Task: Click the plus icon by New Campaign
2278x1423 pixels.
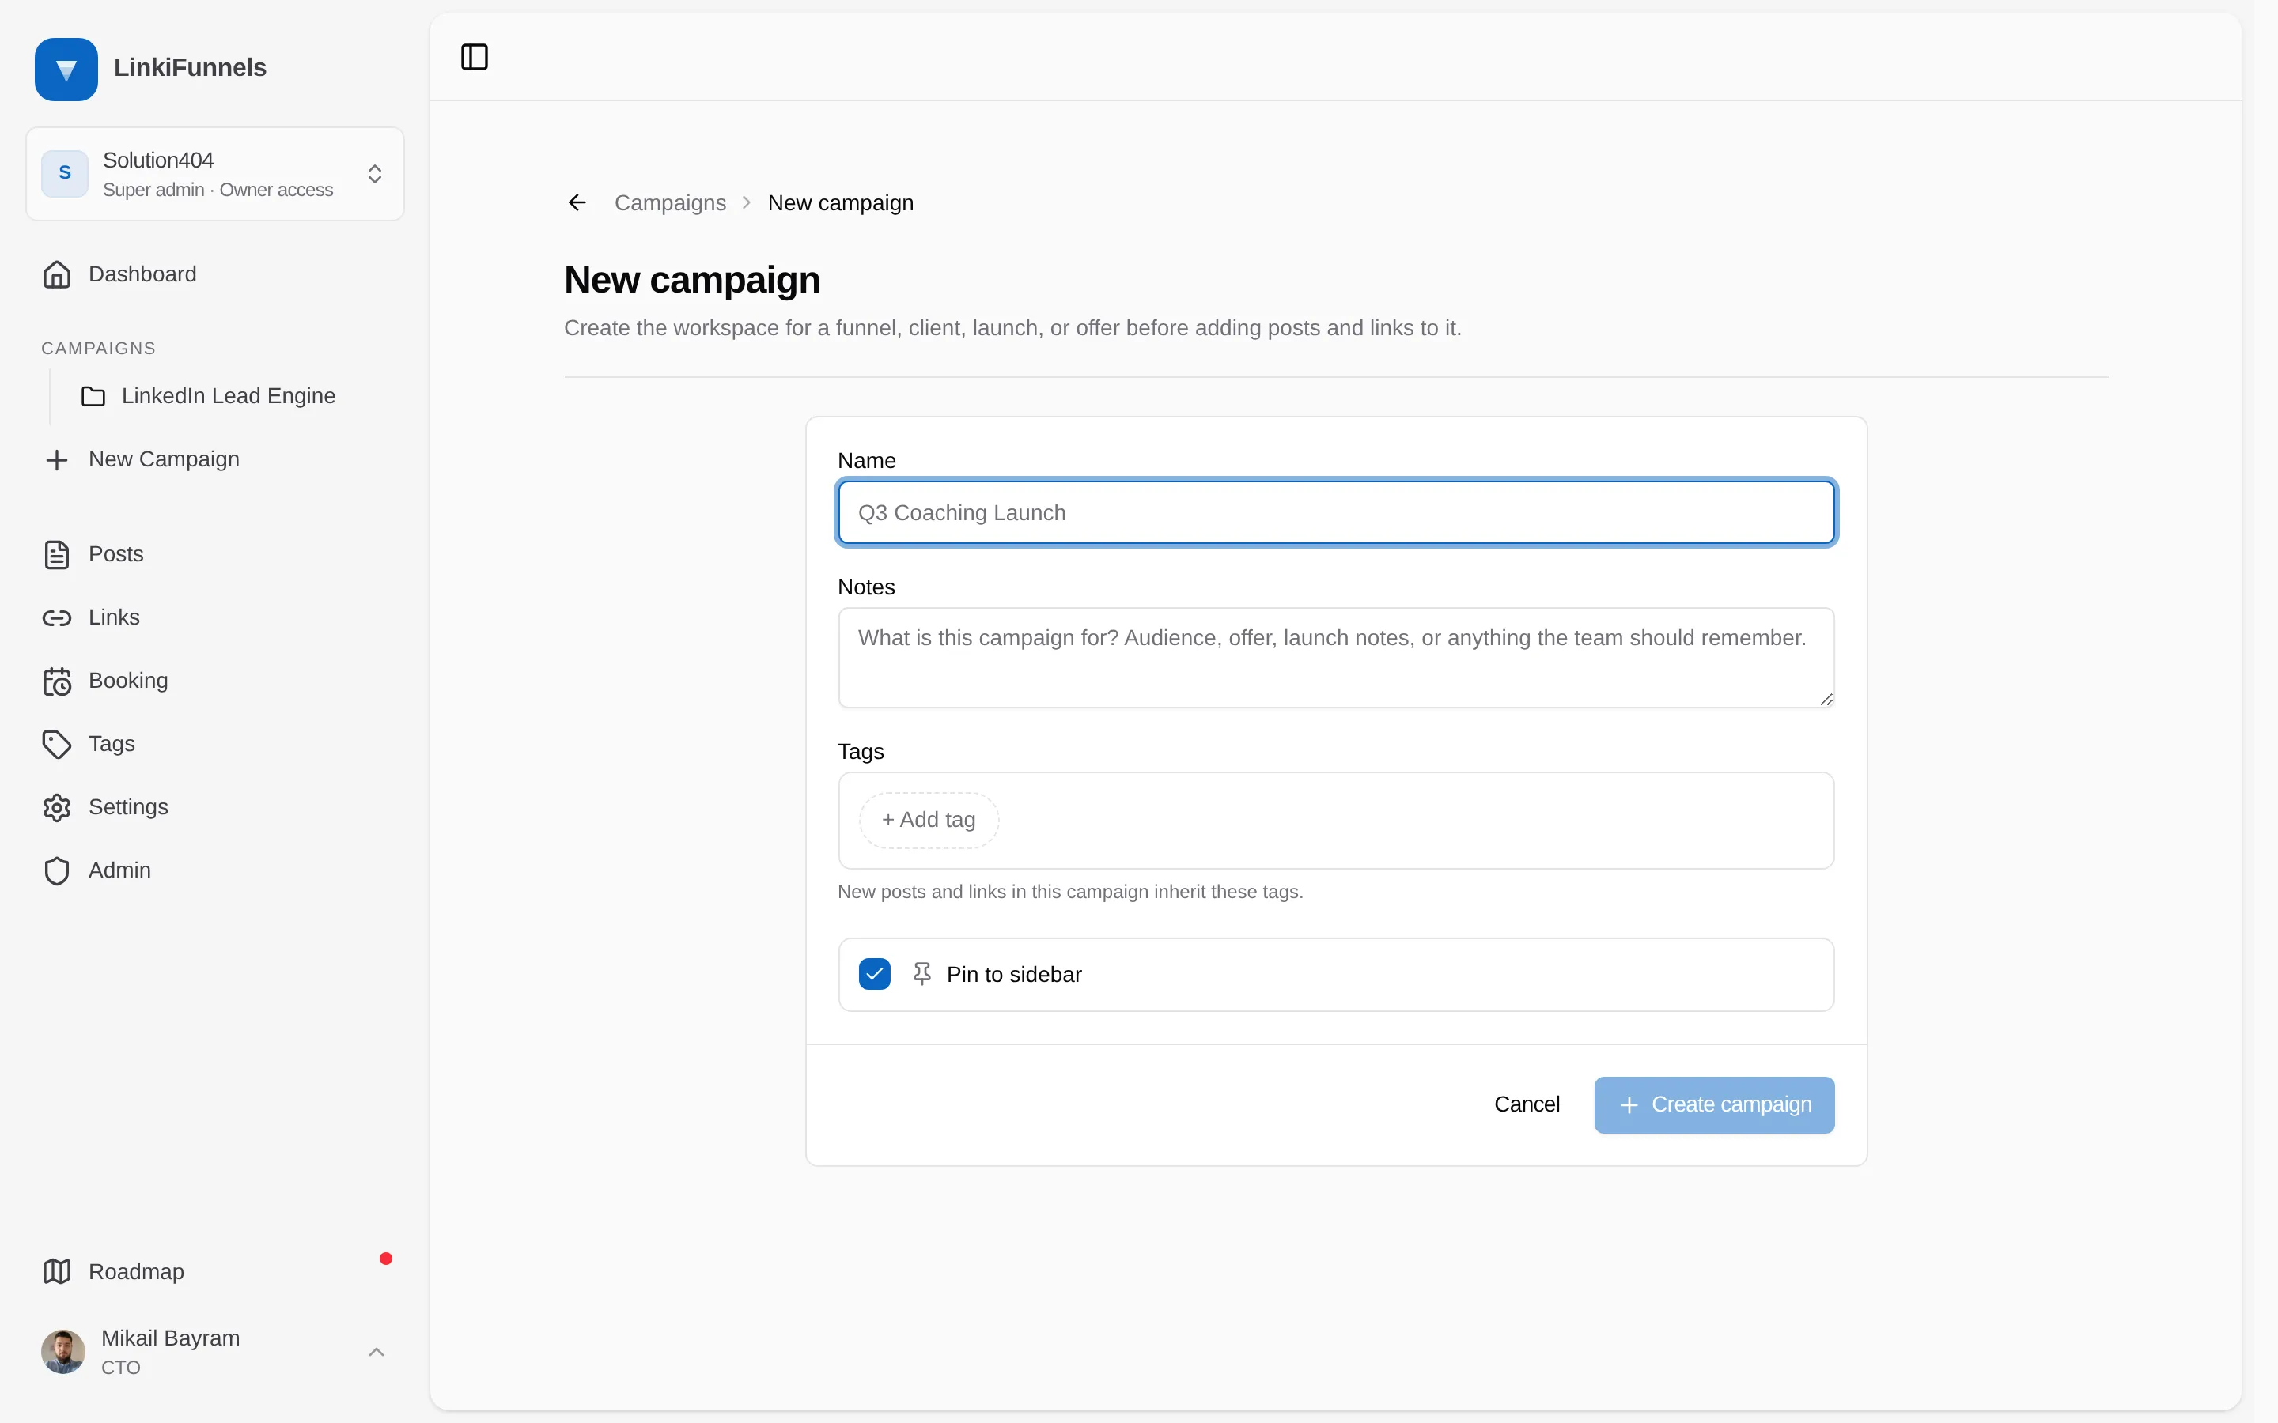Action: pyautogui.click(x=56, y=459)
